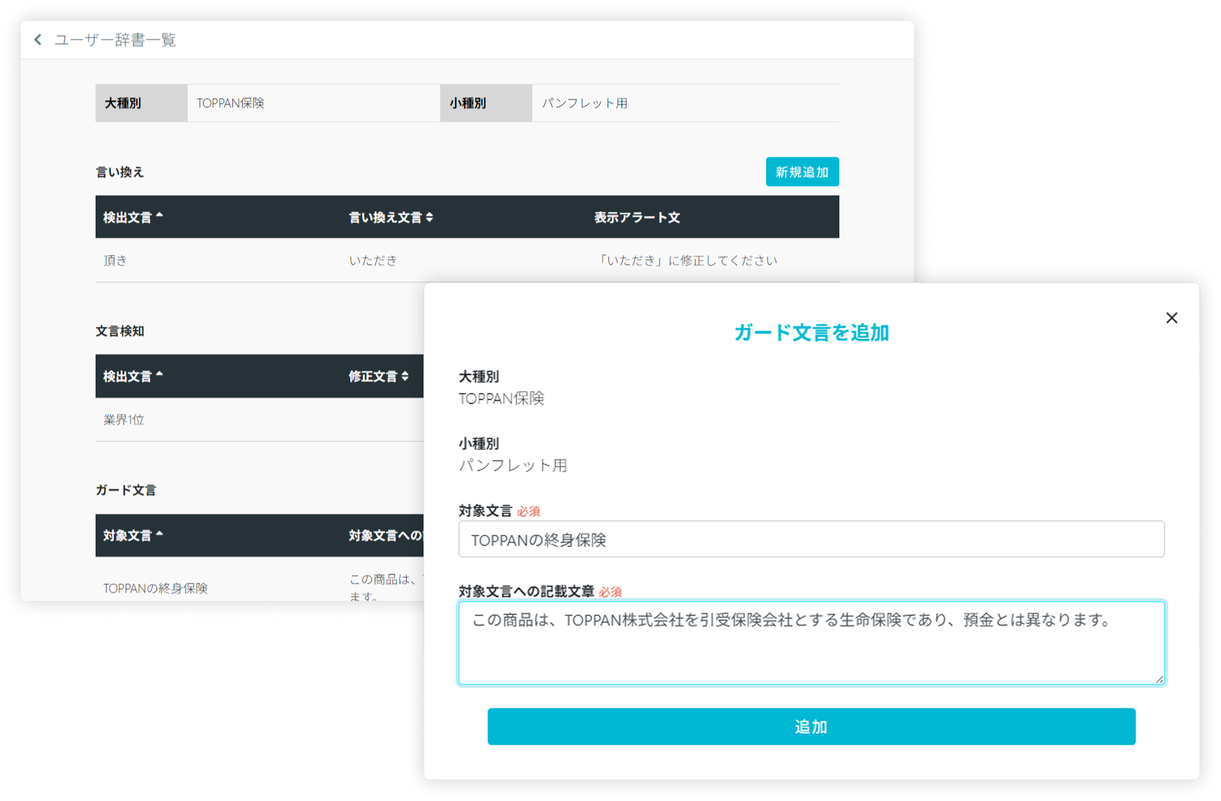This screenshot has width=1221, height=801.
Task: Close the ガード文言を追加 dialog
Action: (x=1171, y=318)
